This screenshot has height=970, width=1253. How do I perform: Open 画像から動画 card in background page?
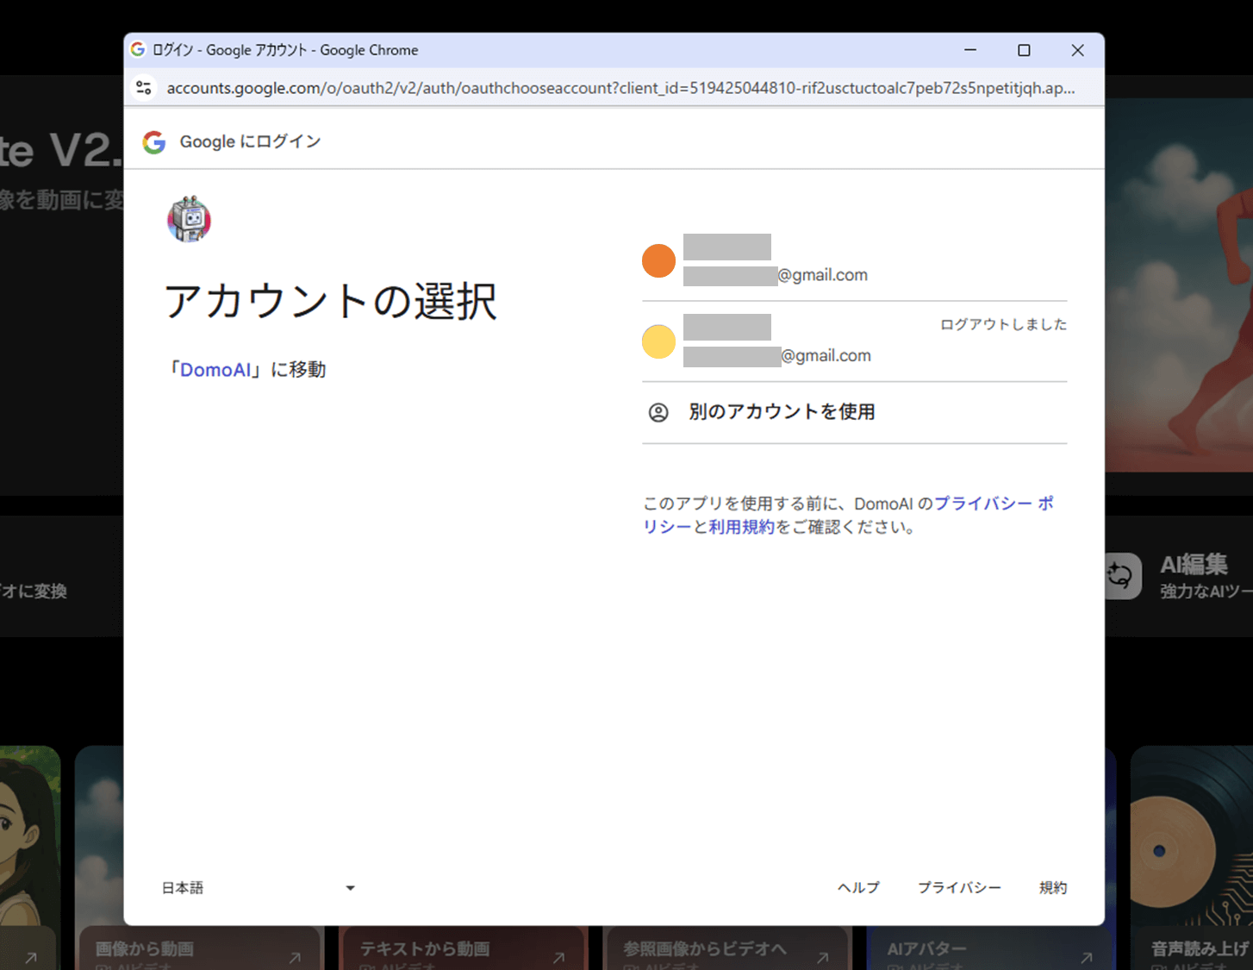[x=199, y=948]
